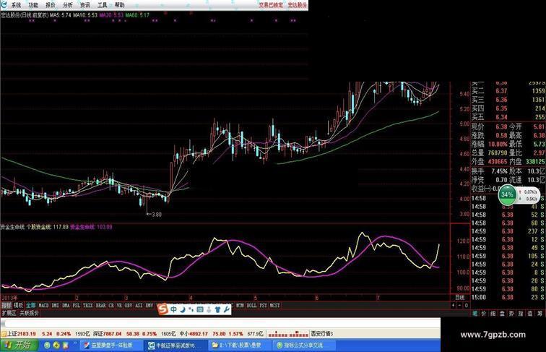Open the 资讯 menu
The width and height of the screenshot is (546, 352).
(x=85, y=5)
